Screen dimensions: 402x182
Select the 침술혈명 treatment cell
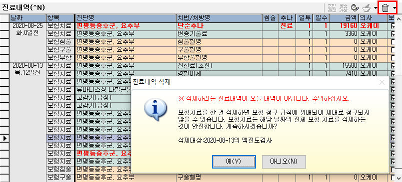[x=219, y=42]
